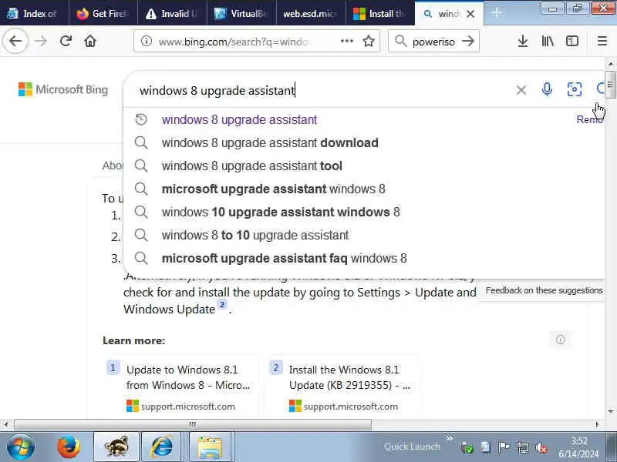Show site information in the URL bar

click(147, 41)
